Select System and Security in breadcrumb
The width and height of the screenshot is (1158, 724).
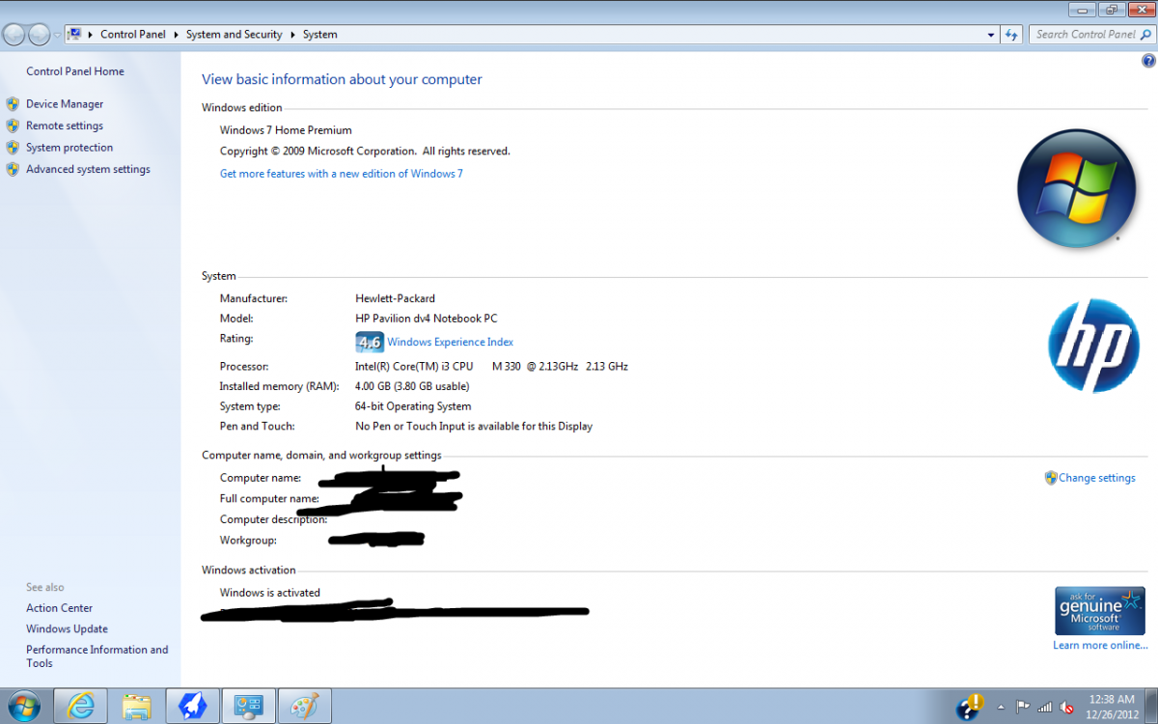[234, 35]
